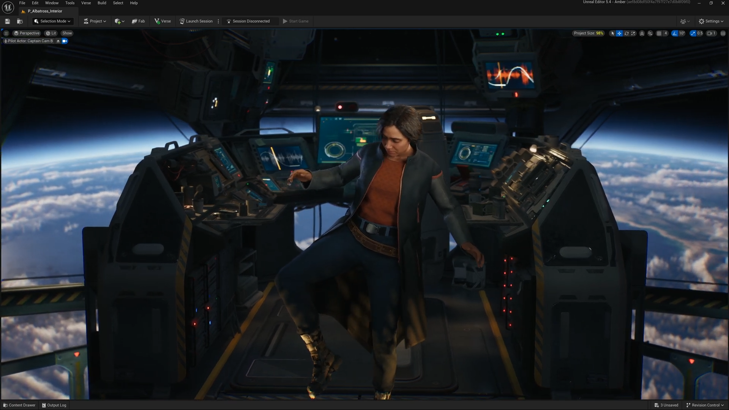Click the Verse compile button

tap(163, 21)
